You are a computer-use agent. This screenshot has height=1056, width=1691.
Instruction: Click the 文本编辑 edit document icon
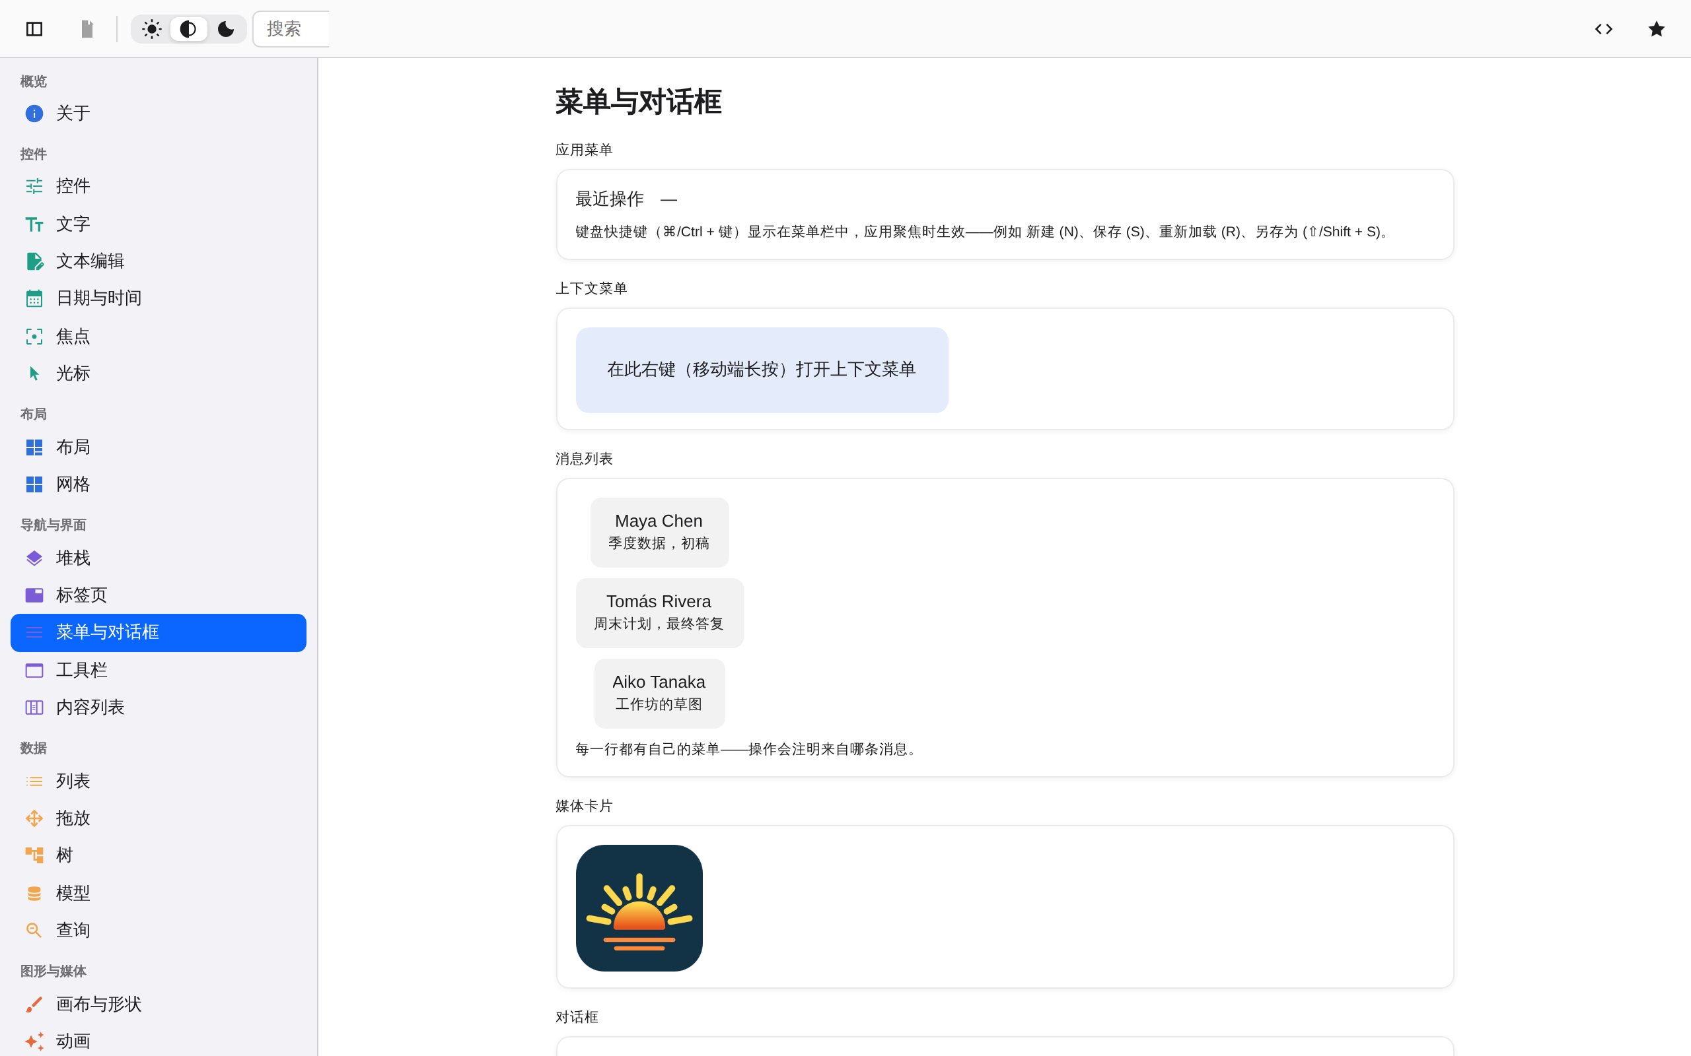(34, 261)
